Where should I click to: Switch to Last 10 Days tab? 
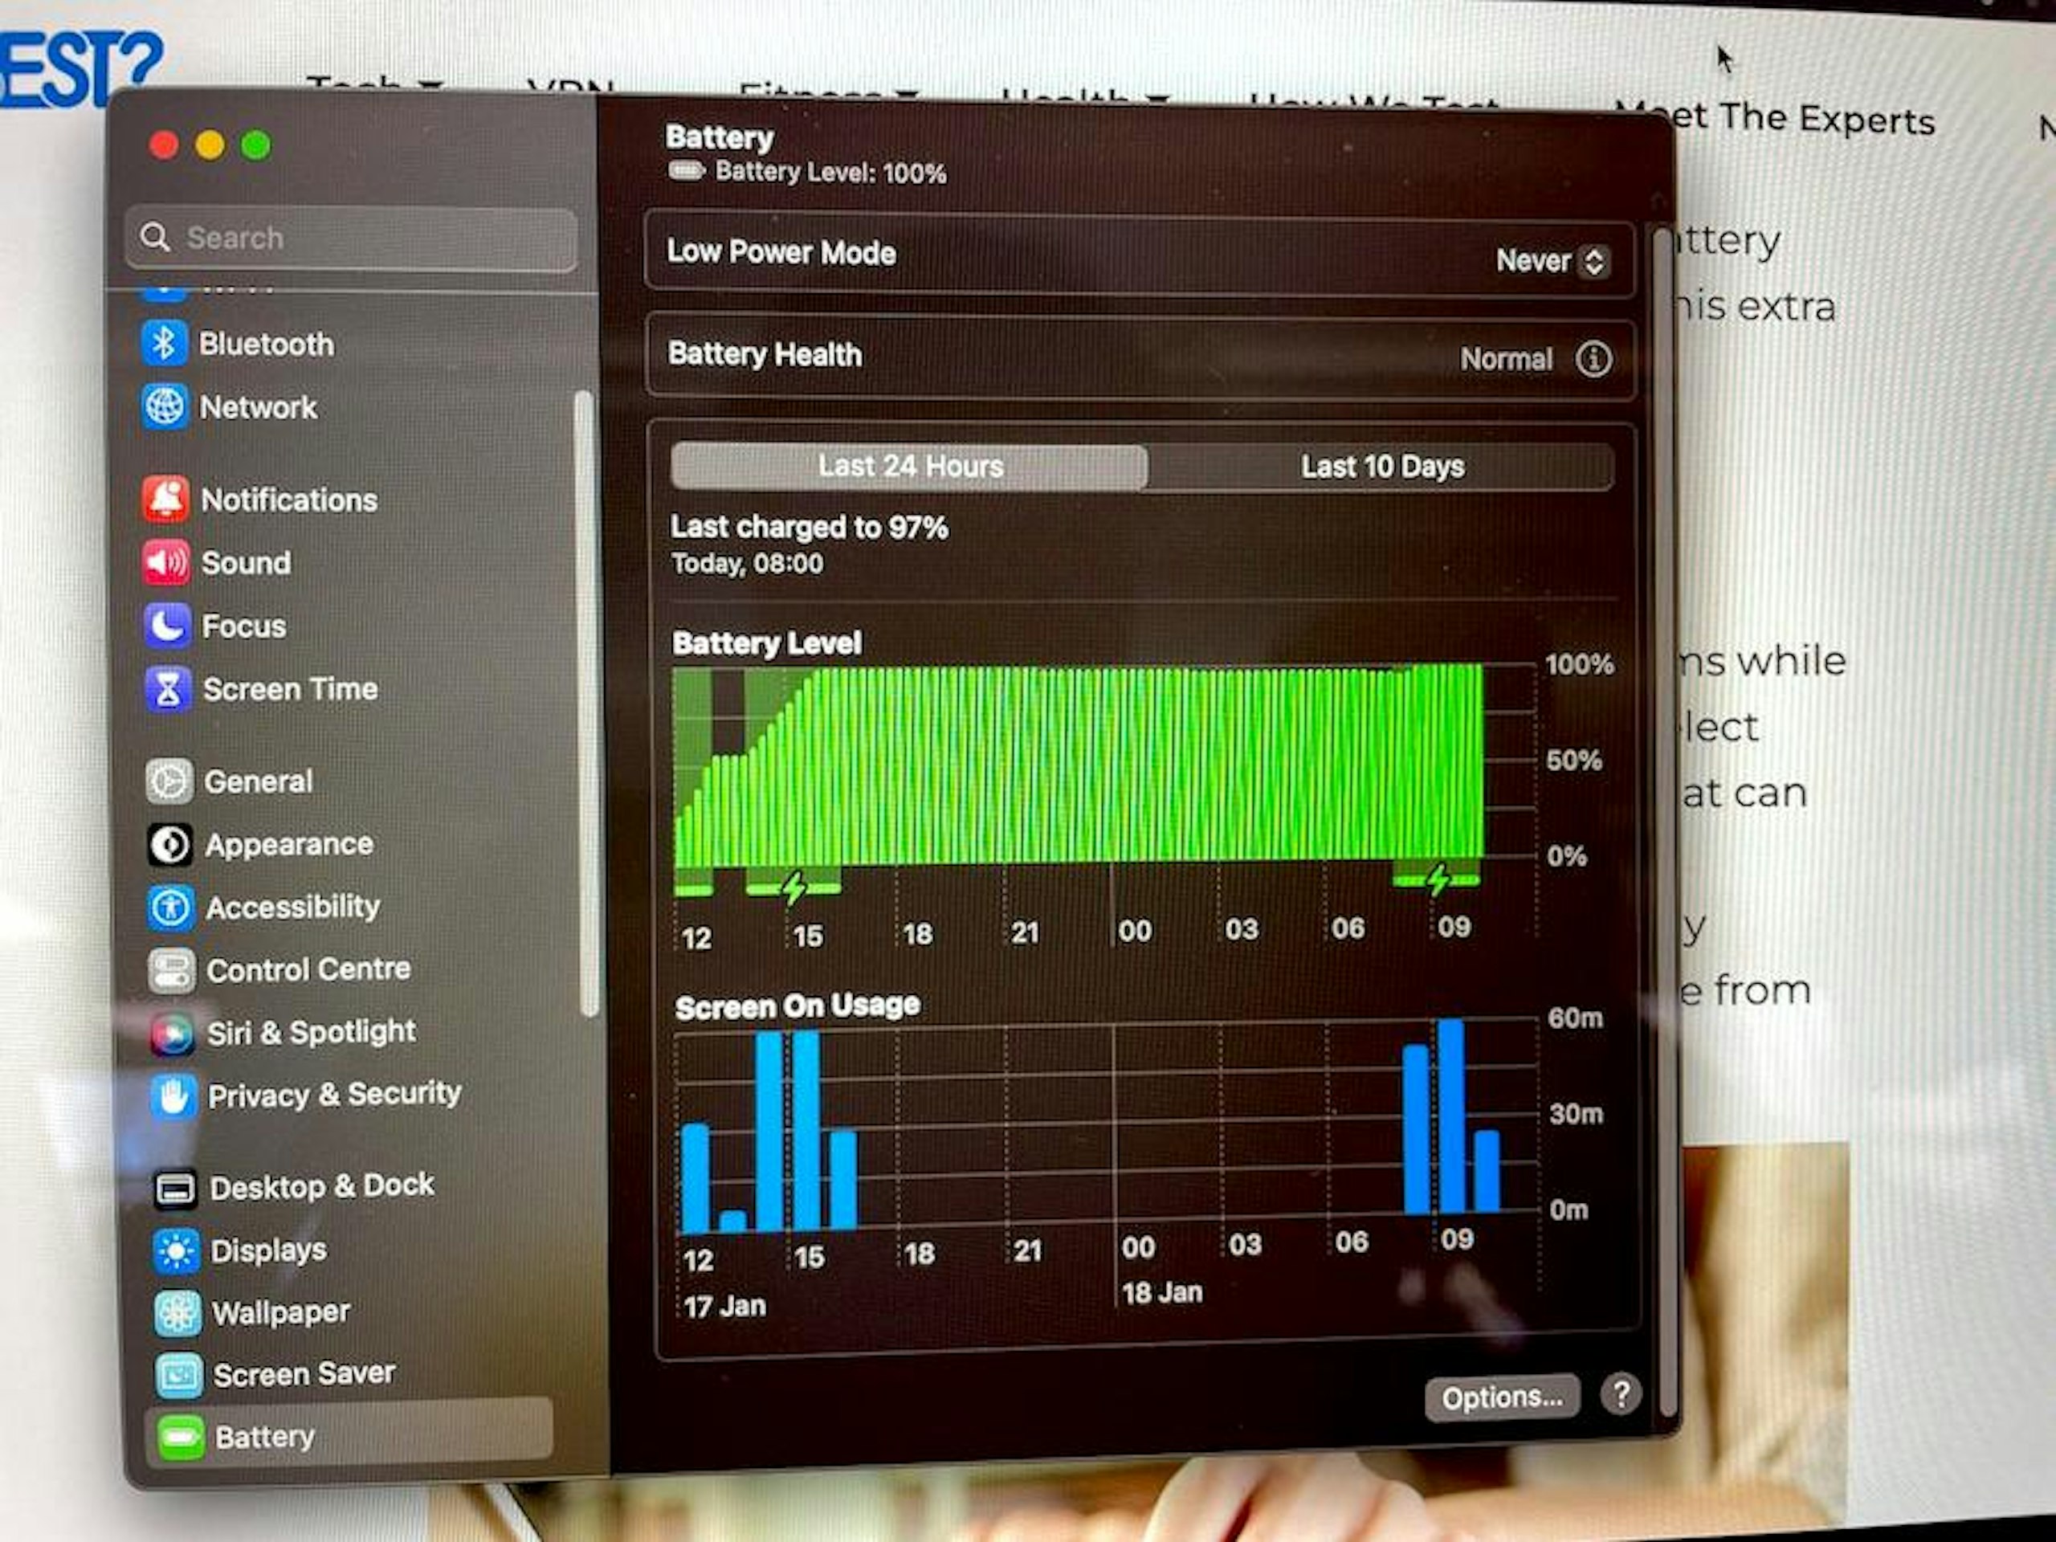(1381, 467)
